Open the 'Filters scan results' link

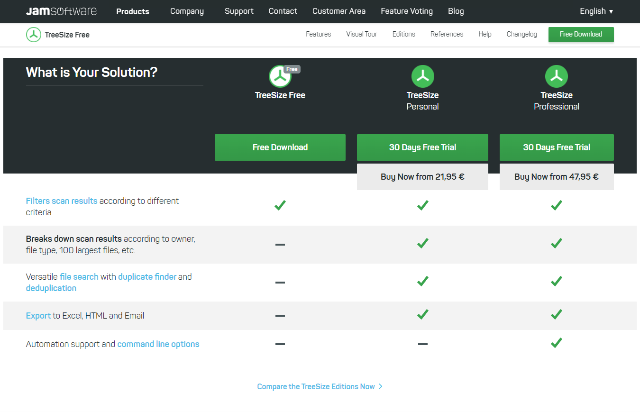(62, 201)
